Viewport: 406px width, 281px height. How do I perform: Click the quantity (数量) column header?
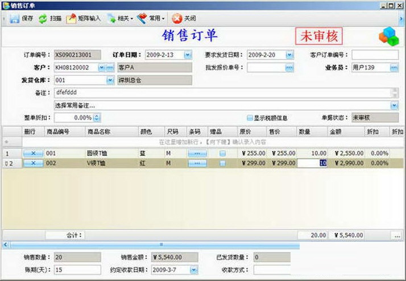coord(312,132)
